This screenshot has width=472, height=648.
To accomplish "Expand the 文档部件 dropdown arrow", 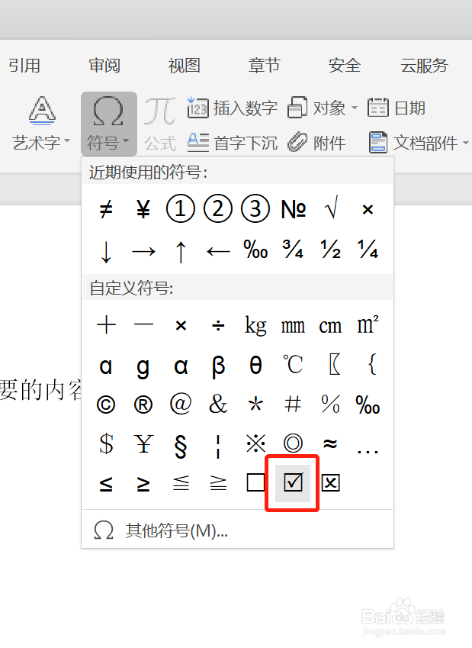I will pyautogui.click(x=465, y=143).
